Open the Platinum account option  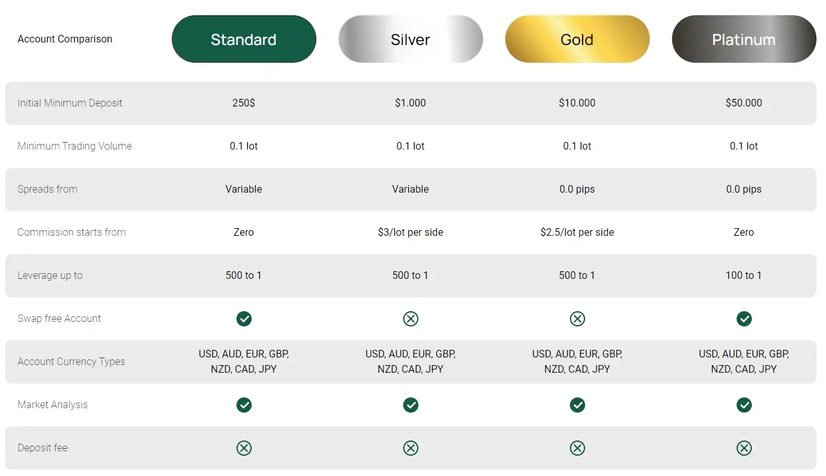(744, 39)
